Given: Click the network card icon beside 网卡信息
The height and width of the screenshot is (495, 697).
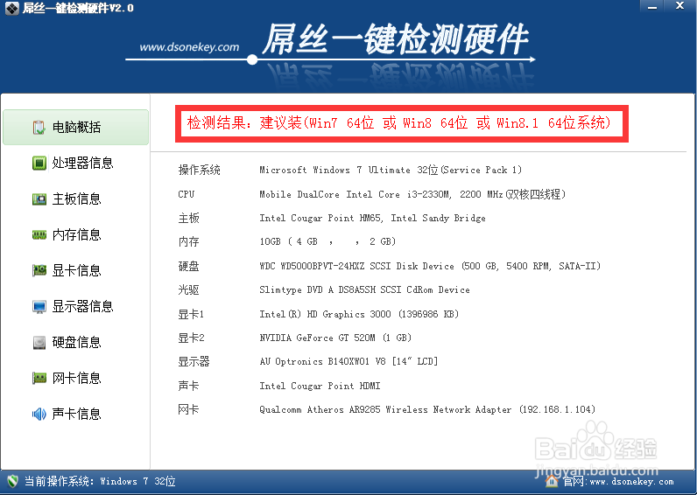Looking at the screenshot, I should [39, 378].
